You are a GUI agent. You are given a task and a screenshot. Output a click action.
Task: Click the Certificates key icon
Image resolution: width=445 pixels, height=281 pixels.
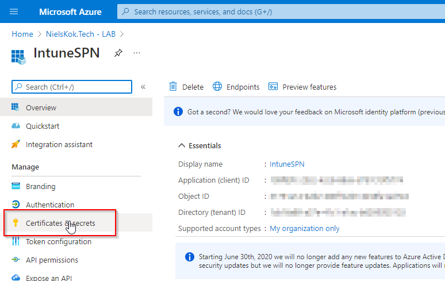click(16, 222)
